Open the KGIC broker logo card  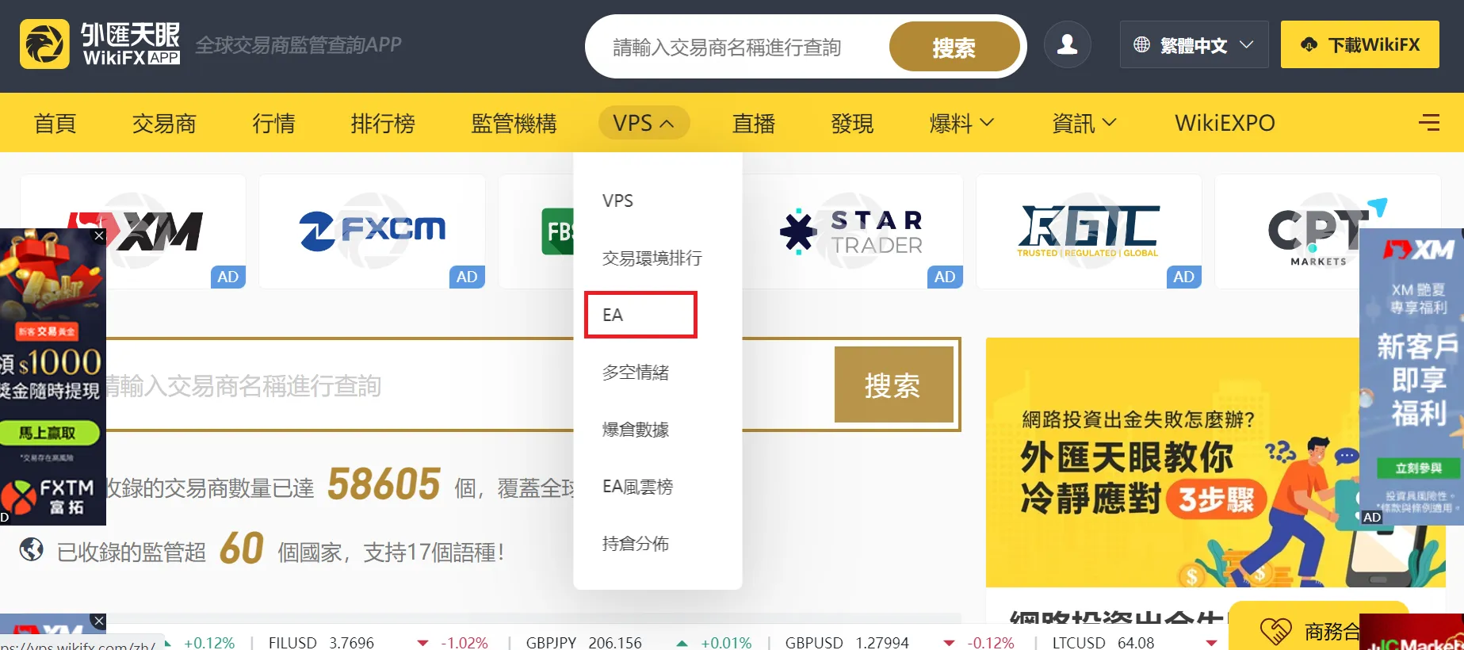click(1089, 231)
